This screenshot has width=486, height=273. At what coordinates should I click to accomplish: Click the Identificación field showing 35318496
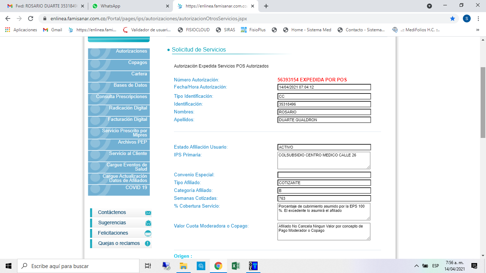tap(324, 104)
